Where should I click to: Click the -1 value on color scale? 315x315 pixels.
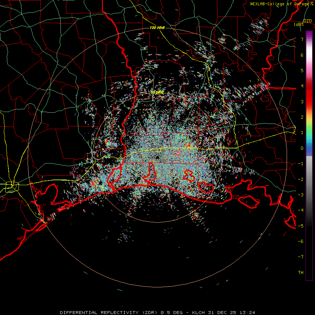click(301, 164)
